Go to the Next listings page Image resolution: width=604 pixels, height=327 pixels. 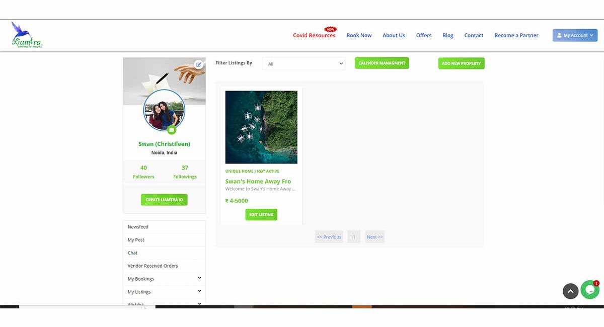374,237
